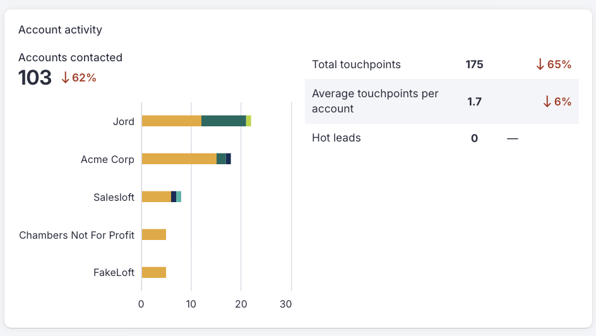Click the x-axis tick label 20
The image size is (596, 336).
tap(241, 304)
